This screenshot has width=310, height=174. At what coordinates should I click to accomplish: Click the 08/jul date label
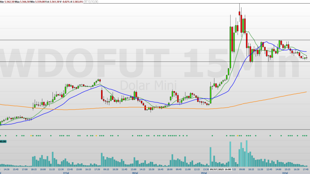point(135,173)
